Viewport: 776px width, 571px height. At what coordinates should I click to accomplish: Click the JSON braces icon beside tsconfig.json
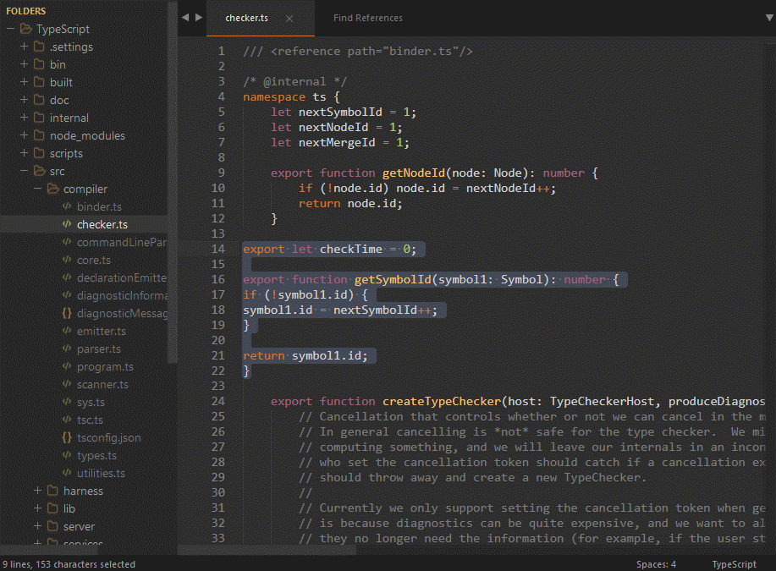click(67, 437)
